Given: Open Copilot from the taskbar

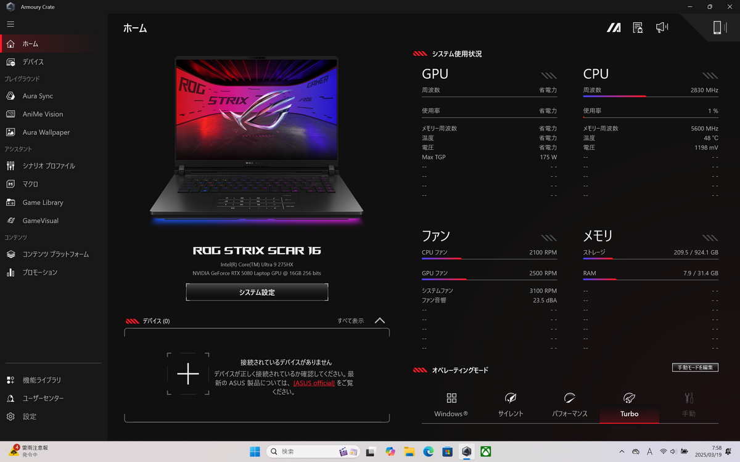Looking at the screenshot, I should (390, 452).
